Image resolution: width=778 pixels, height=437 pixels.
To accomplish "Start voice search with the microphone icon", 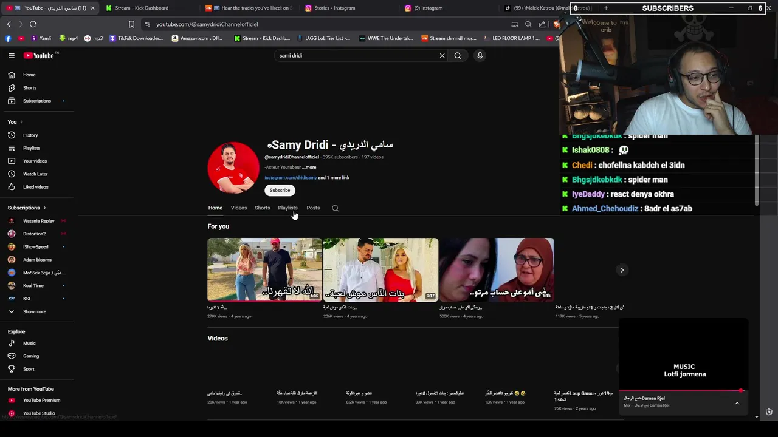I will (x=480, y=56).
